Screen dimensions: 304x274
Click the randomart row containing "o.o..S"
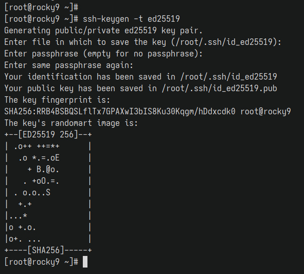coord(32,193)
